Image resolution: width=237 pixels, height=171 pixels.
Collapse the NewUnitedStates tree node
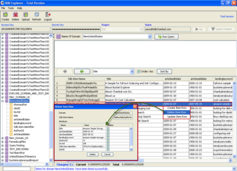click(x=3, y=101)
